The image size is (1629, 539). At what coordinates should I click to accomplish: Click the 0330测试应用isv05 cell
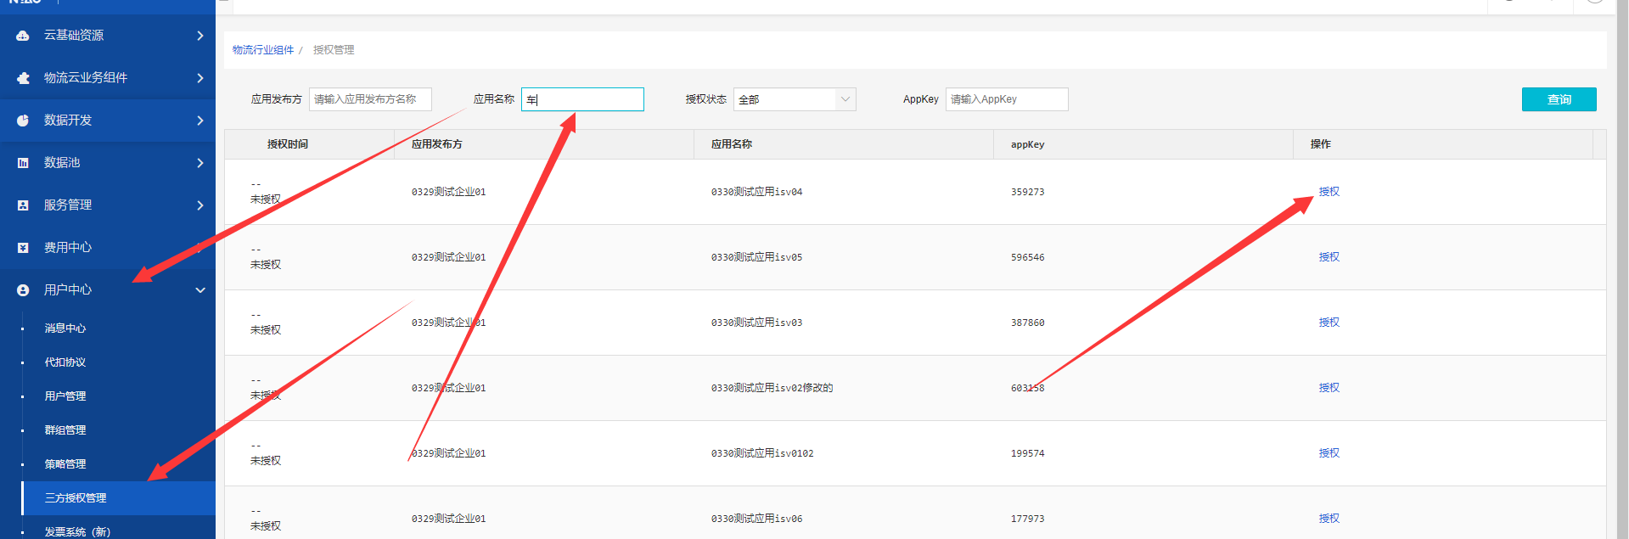[x=756, y=257]
